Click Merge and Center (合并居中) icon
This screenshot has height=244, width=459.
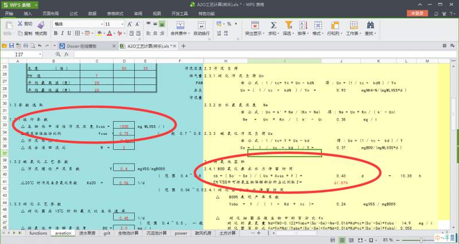180,25
